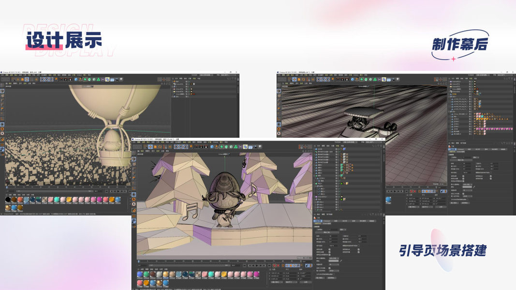Click Light bulb icon in balloon window toolbar

click(121, 80)
